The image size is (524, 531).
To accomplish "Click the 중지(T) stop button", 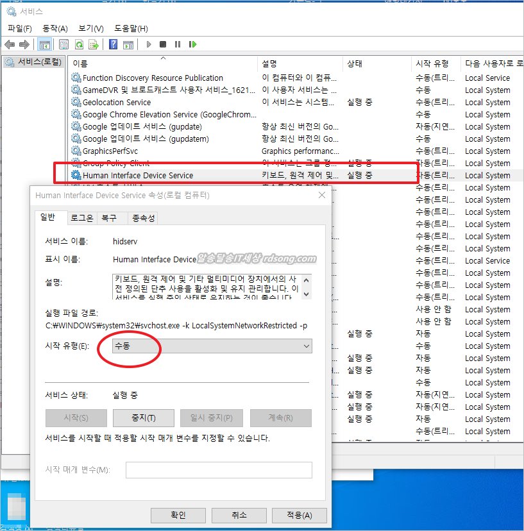I will 143,418.
